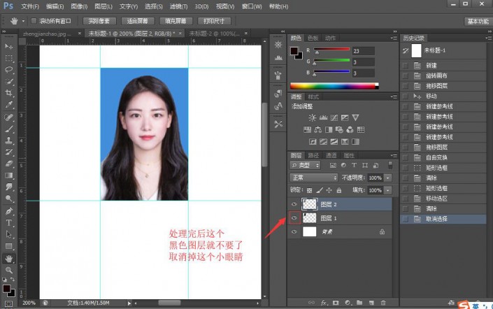
Task: Select the Lasso tool
Action: click(9, 70)
